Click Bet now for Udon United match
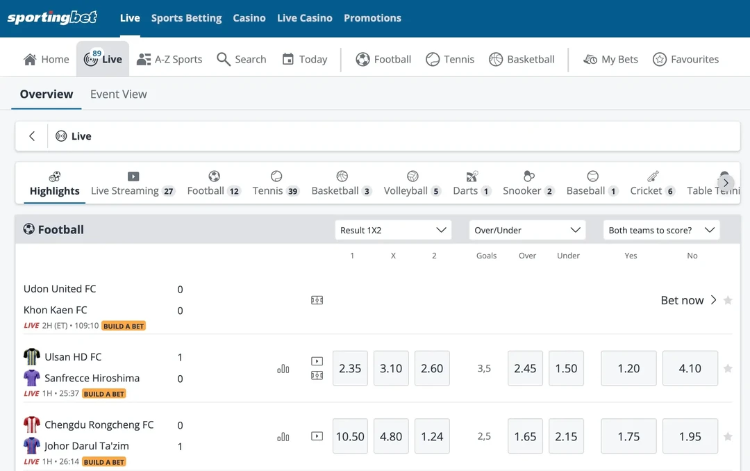 click(x=683, y=300)
